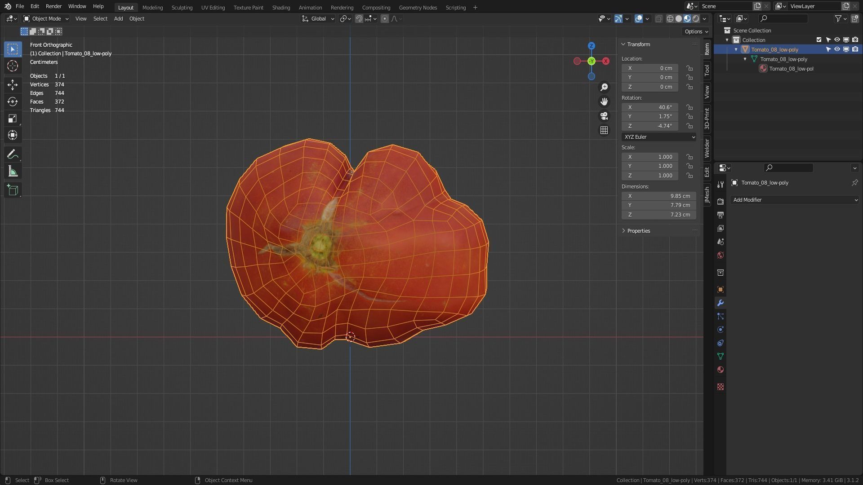Activate the Transform tool
Screen dimensions: 863x485
pos(13,135)
